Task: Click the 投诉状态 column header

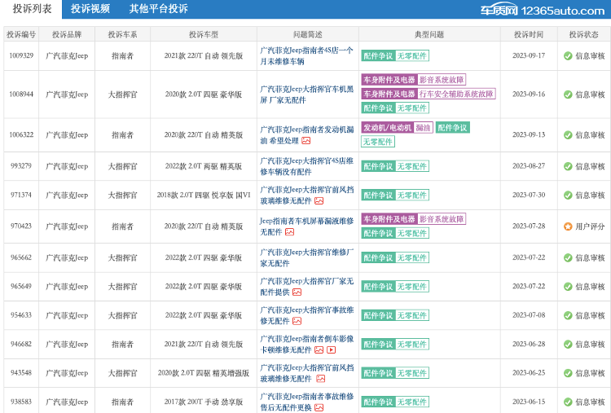Action: pyautogui.click(x=583, y=34)
